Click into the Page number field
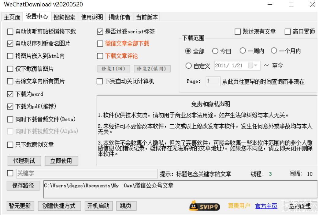 213,81
